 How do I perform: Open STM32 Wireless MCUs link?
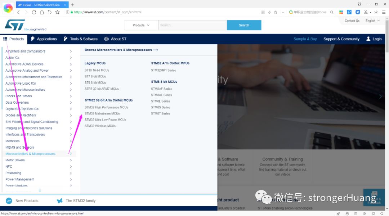click(100, 126)
